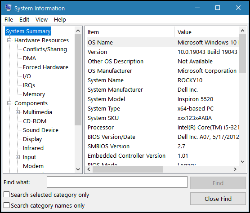Open the File menu

point(9,20)
